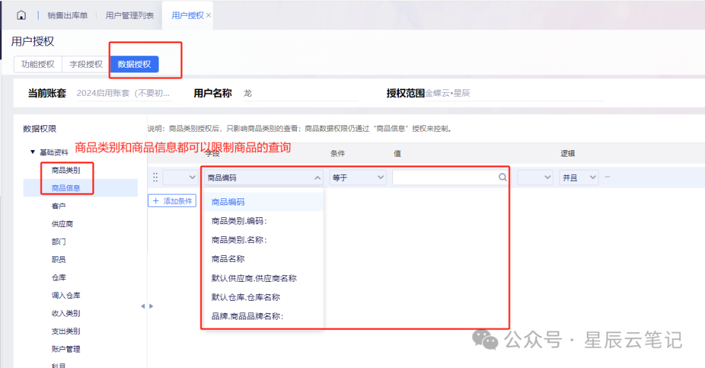Viewport: 705px width, 368px height.
Task: Choose 商品类别.名称 option
Action: [x=264, y=240]
